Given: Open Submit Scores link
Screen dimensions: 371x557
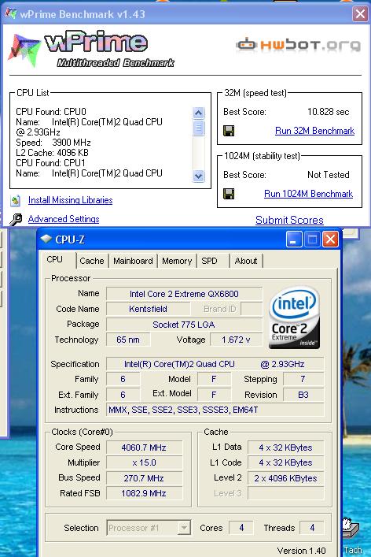Looking at the screenshot, I should (x=289, y=220).
